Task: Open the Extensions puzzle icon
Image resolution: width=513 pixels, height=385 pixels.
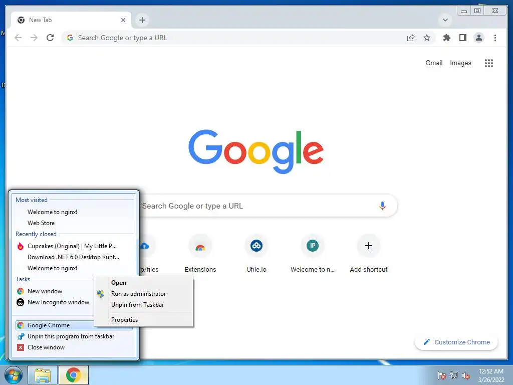Action: tap(446, 38)
